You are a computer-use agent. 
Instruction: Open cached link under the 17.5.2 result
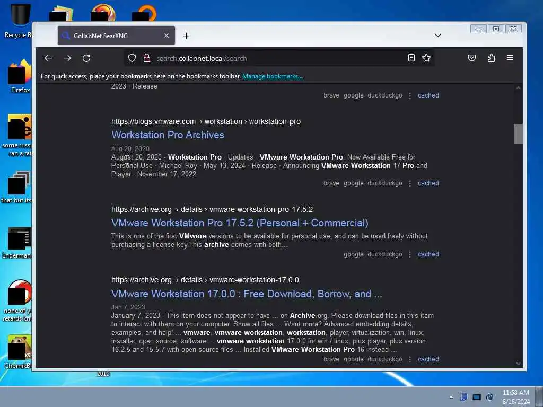click(x=428, y=254)
